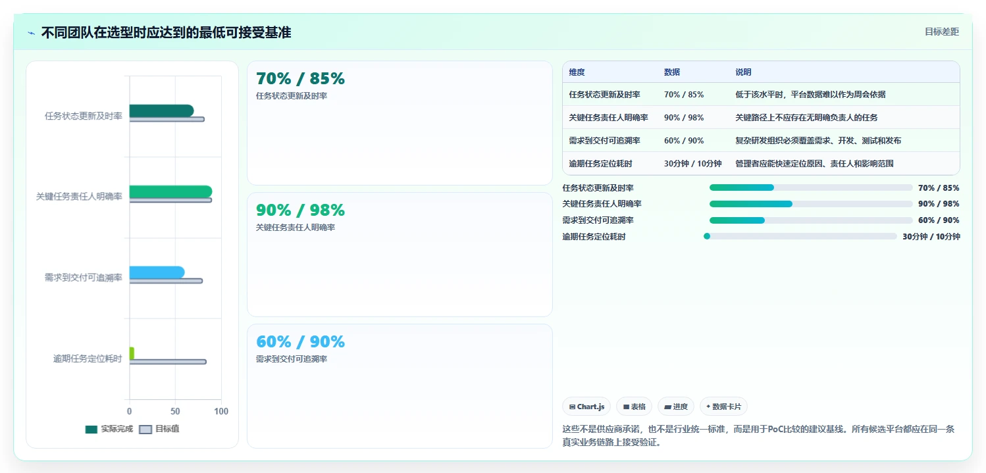The height and width of the screenshot is (473, 986).
Task: Click the 关键任务责任人明确率 axis label in the chart
Action: pos(79,197)
